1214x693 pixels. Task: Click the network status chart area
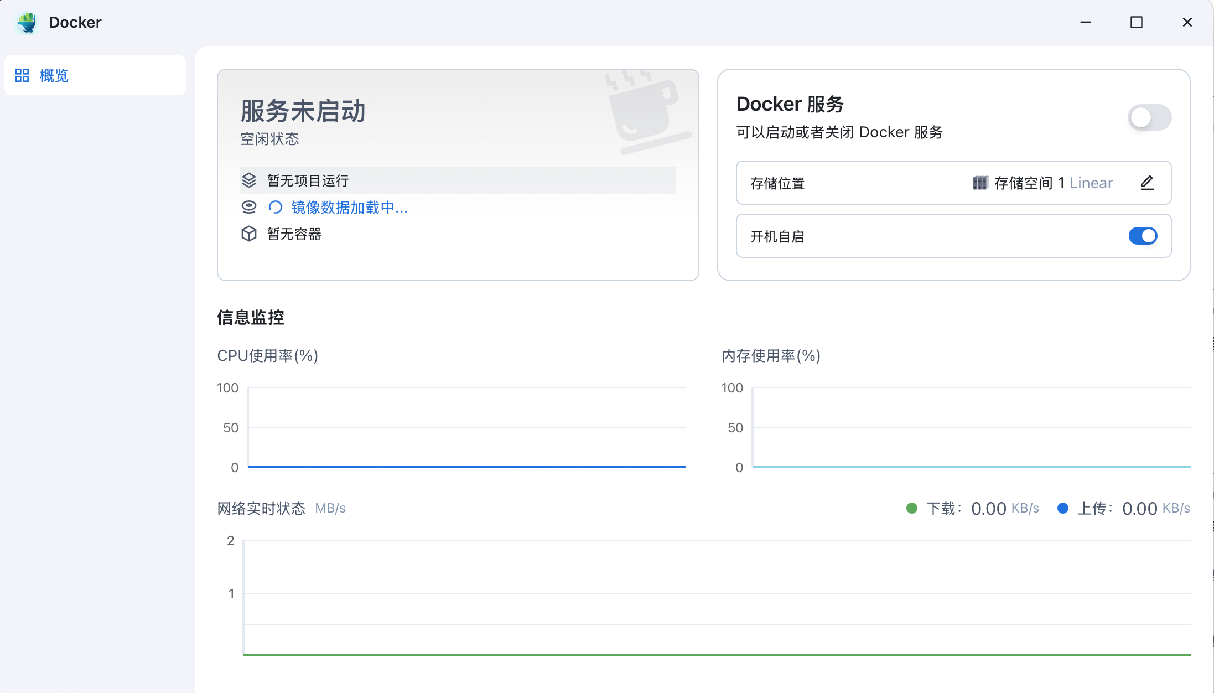717,598
